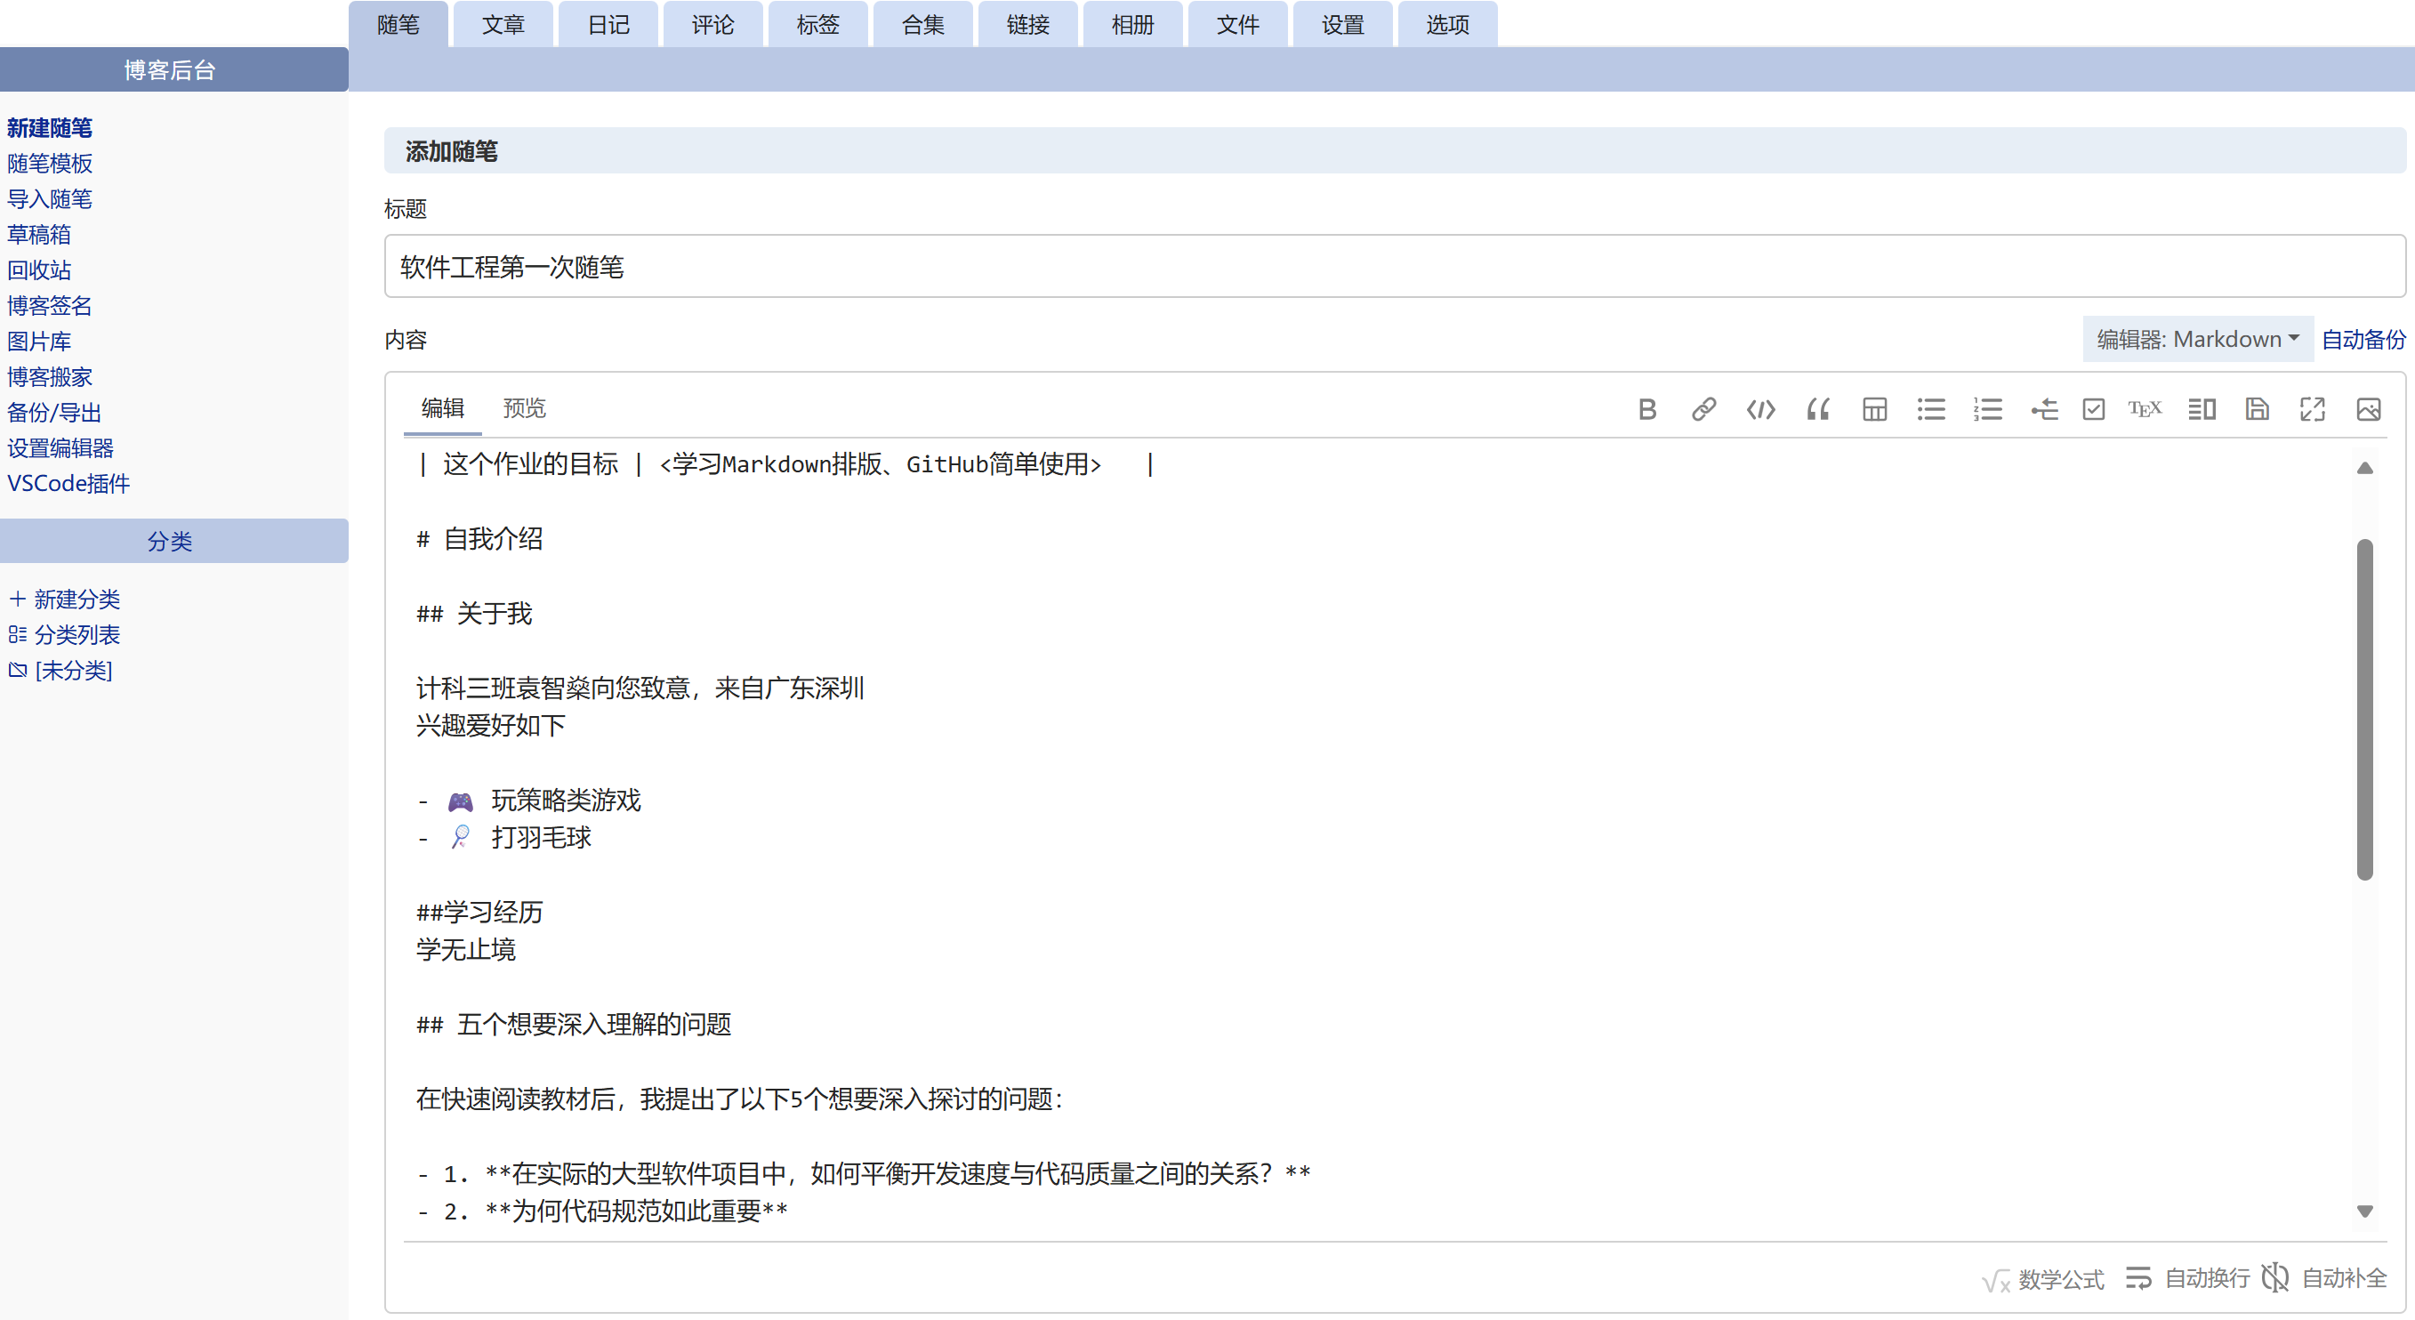Click the 自动备份 link
2415x1320 pixels.
click(x=2363, y=338)
